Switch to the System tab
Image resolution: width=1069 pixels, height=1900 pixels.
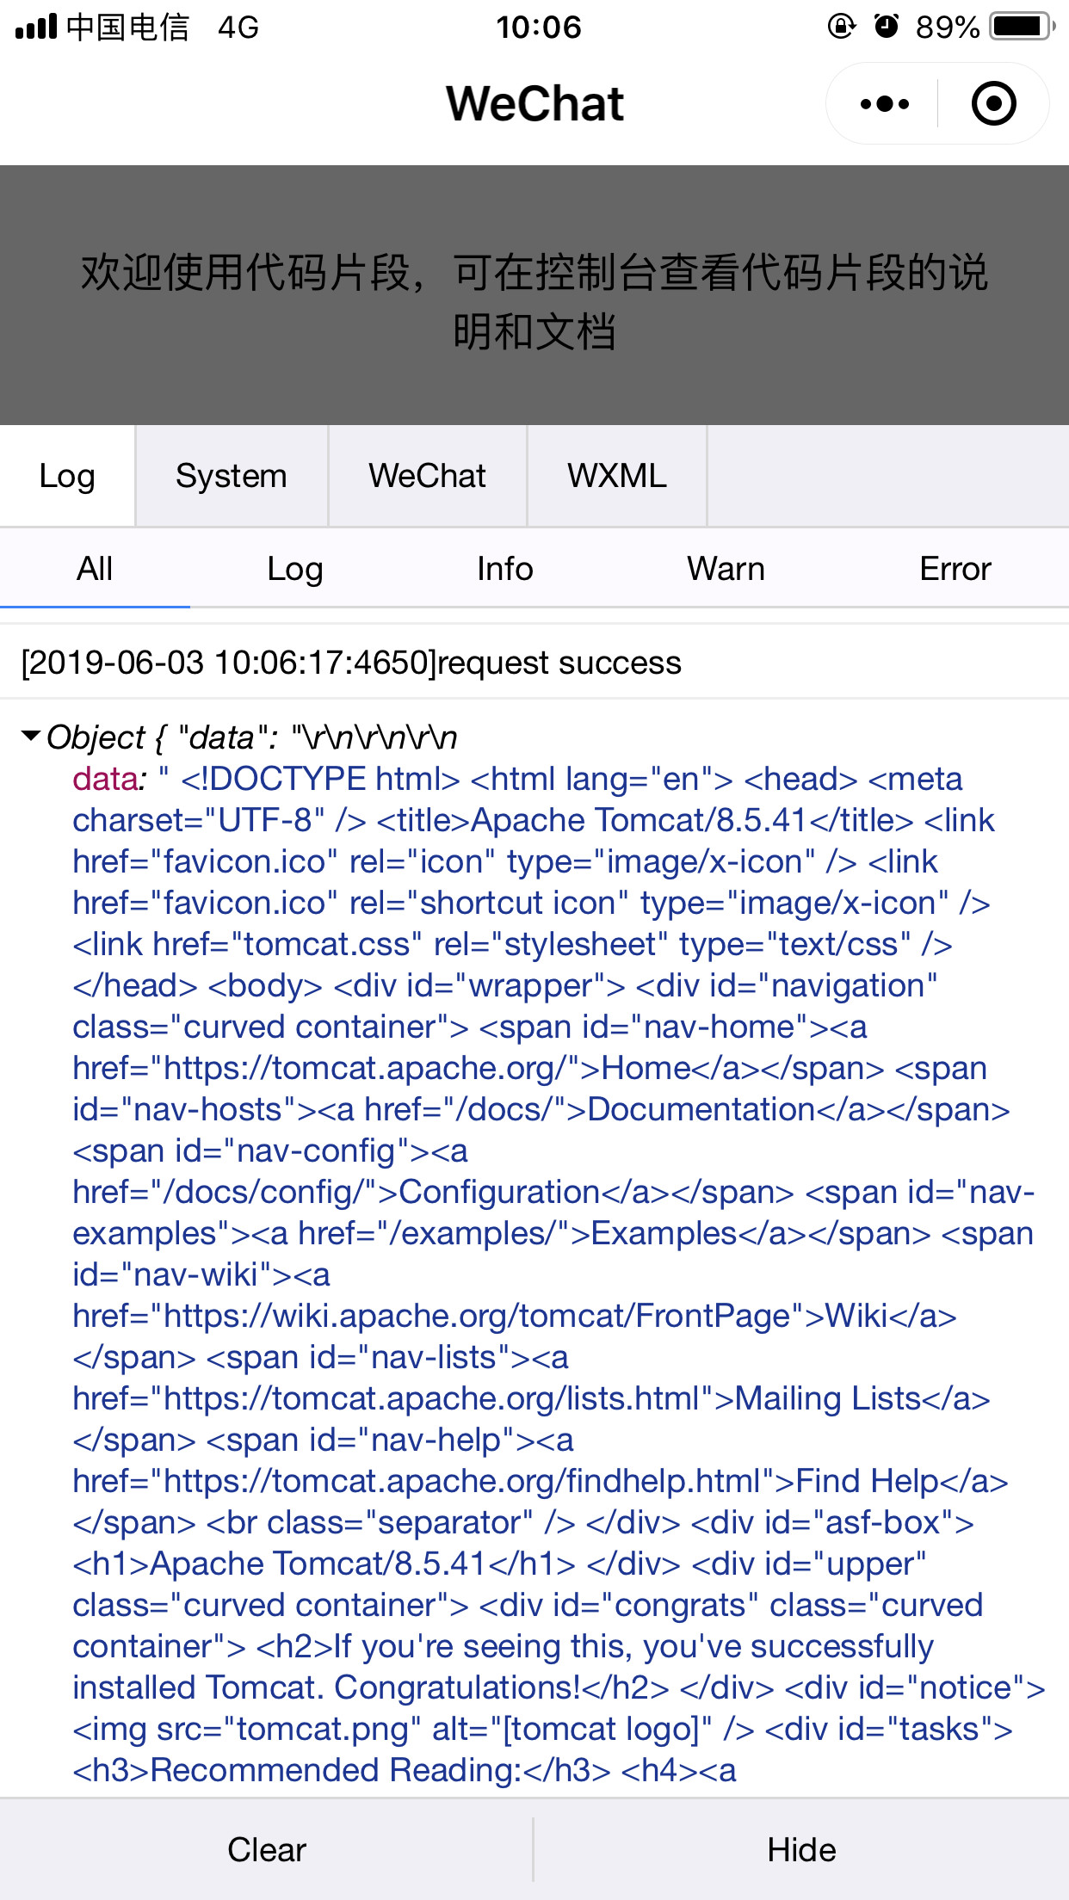tap(232, 476)
